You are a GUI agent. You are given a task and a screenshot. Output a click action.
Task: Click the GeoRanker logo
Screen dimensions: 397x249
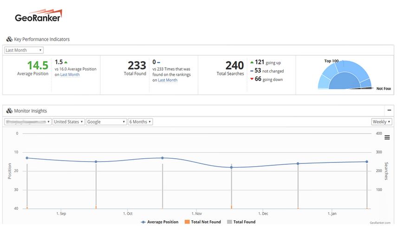(39, 16)
